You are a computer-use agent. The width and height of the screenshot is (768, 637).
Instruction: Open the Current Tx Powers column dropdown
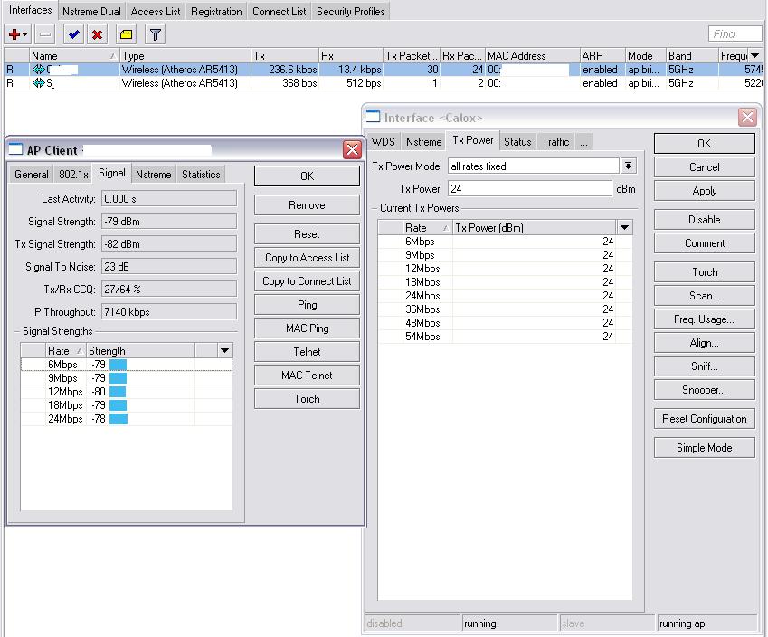(x=624, y=228)
